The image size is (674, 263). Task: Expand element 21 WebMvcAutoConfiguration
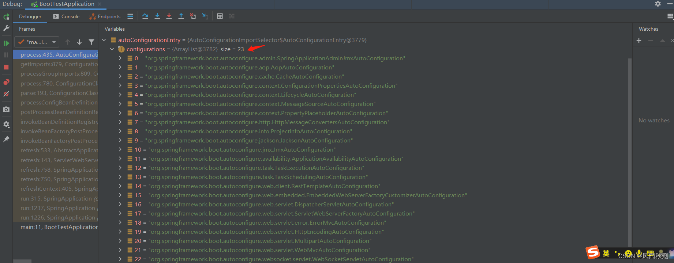point(120,250)
